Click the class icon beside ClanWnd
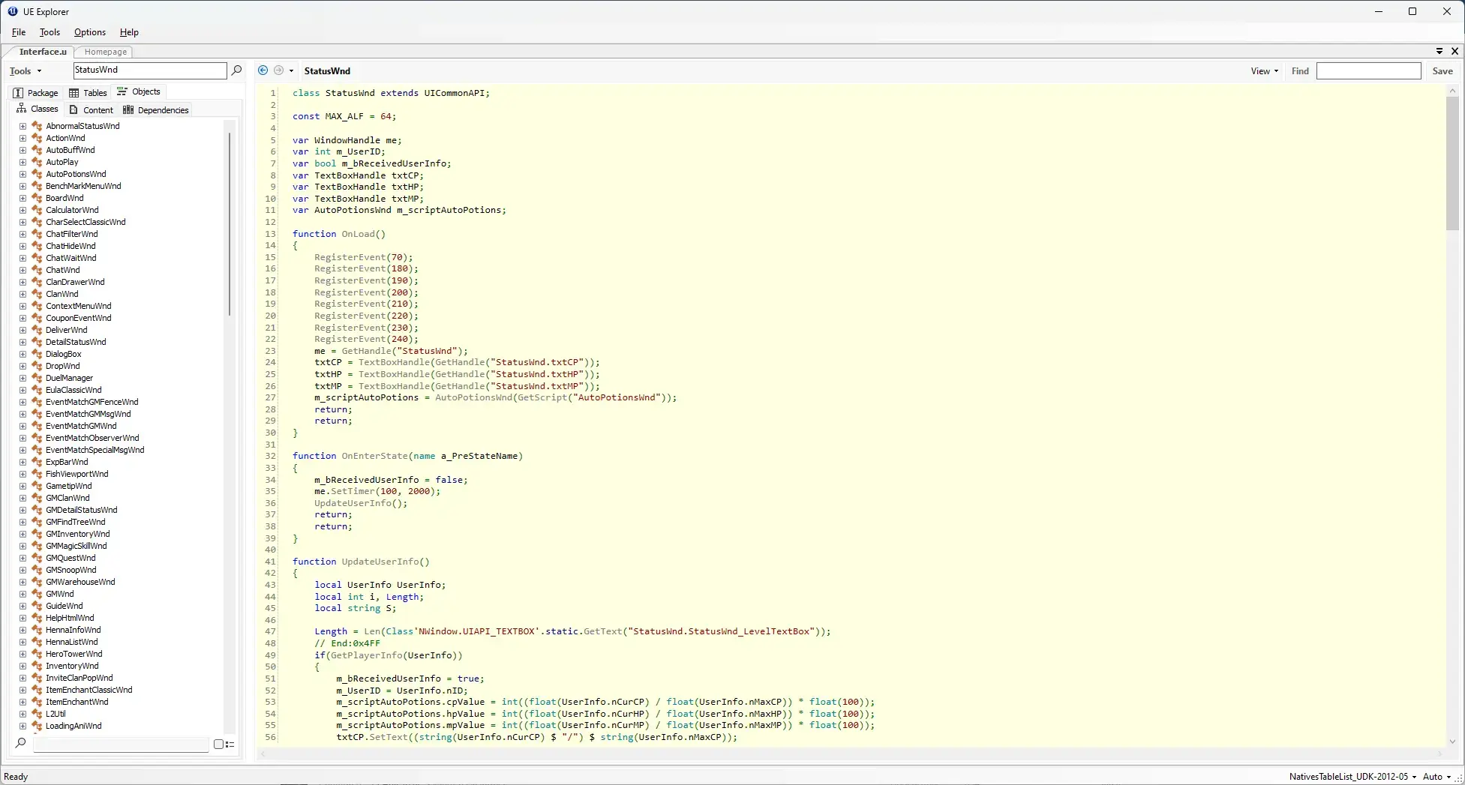This screenshot has height=785, width=1465. pyautogui.click(x=37, y=294)
